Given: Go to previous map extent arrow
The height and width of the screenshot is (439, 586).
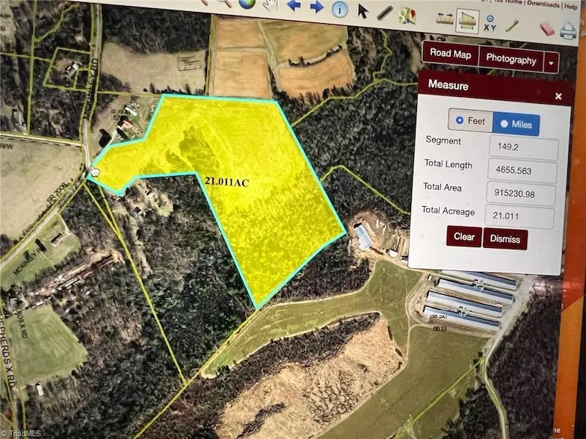Looking at the screenshot, I should point(294,6).
